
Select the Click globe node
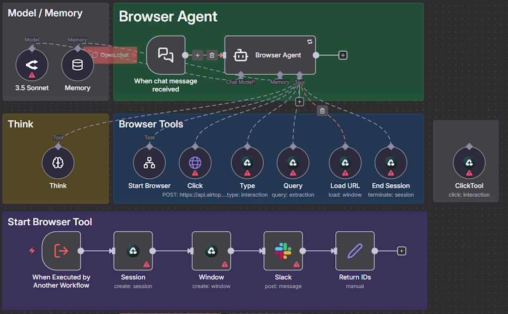click(195, 163)
